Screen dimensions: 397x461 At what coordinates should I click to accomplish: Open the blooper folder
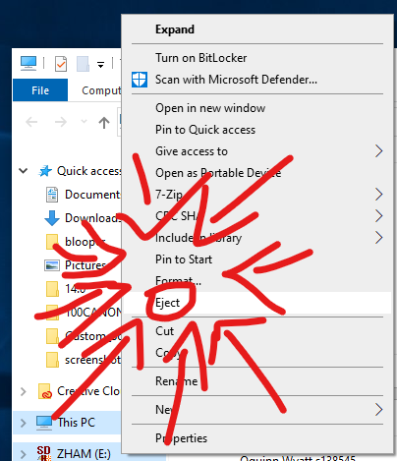[x=85, y=242]
